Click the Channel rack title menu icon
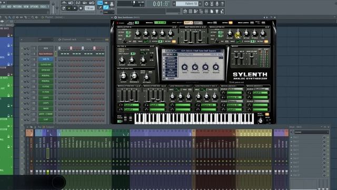This screenshot has height=190, width=337. pyautogui.click(x=60, y=40)
